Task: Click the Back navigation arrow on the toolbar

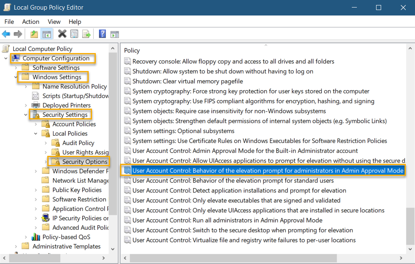Action: [x=6, y=34]
